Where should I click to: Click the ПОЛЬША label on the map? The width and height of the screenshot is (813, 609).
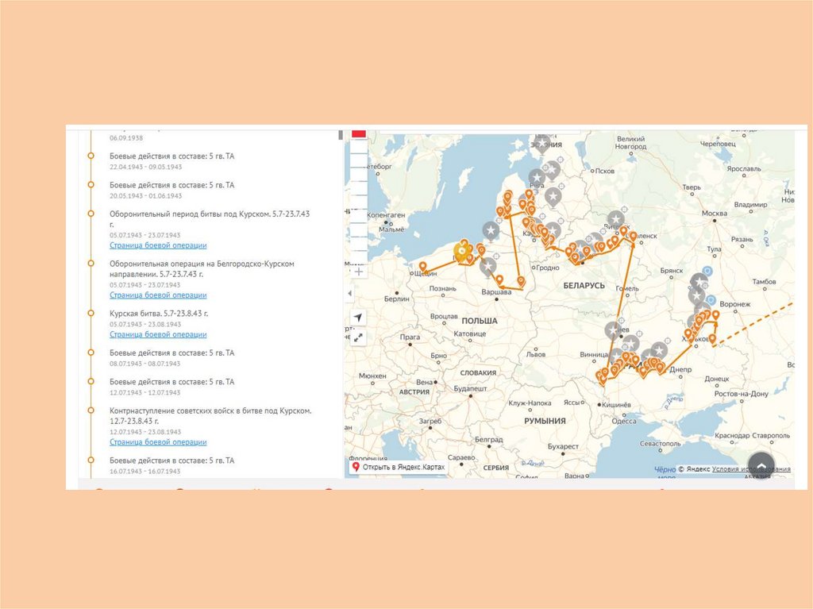[x=479, y=321]
